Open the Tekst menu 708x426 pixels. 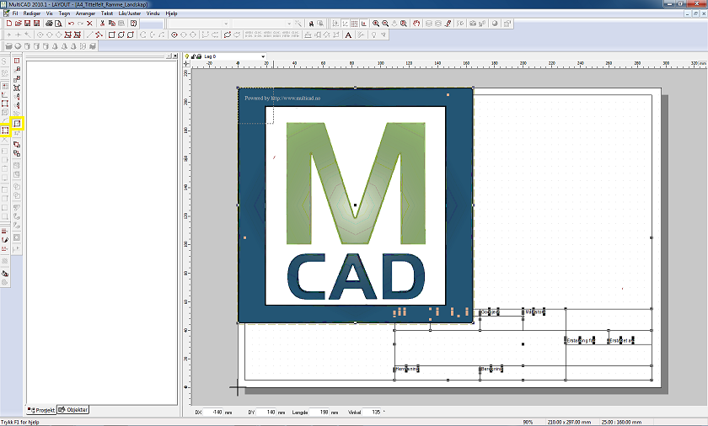[106, 13]
